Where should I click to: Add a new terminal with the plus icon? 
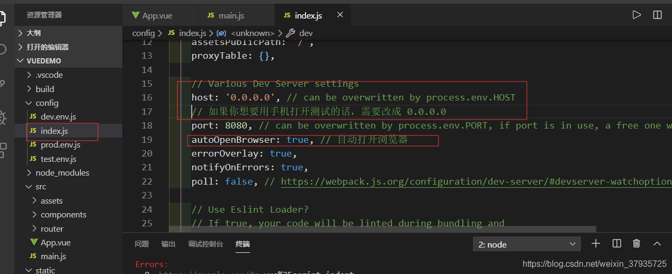[596, 243]
